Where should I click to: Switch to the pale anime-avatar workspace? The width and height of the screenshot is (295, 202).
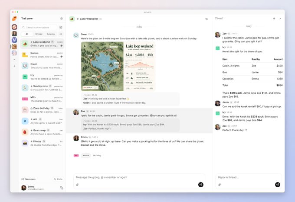click(14, 53)
